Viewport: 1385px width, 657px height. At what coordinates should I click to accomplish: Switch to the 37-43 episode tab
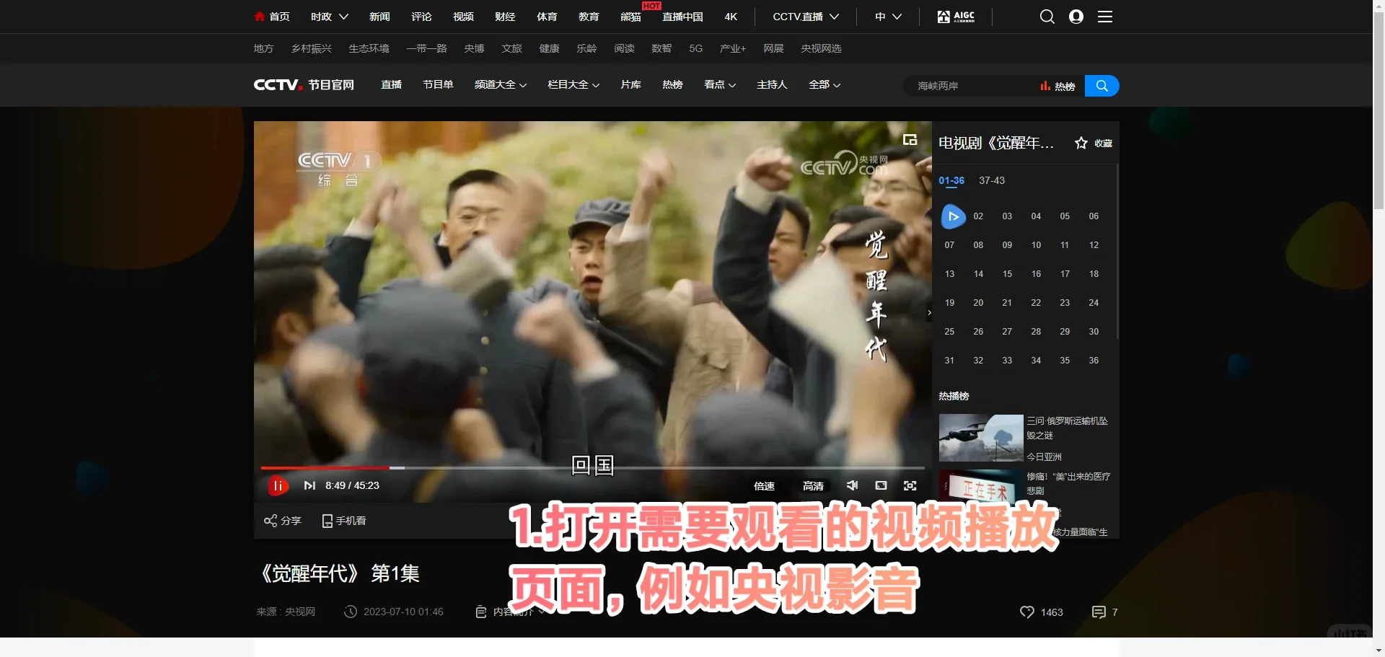click(x=991, y=180)
